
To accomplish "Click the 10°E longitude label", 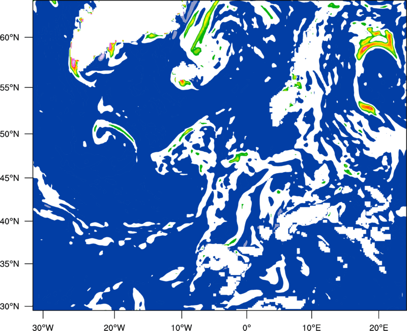I will coord(311,327).
